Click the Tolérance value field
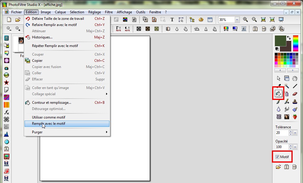The width and height of the screenshot is (303, 183). tap(282, 133)
